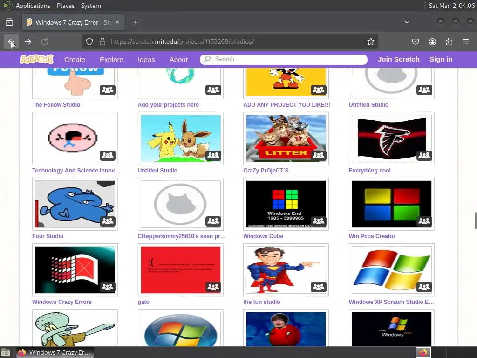Open the tracking protection shield icon
477x358 pixels.
point(89,41)
